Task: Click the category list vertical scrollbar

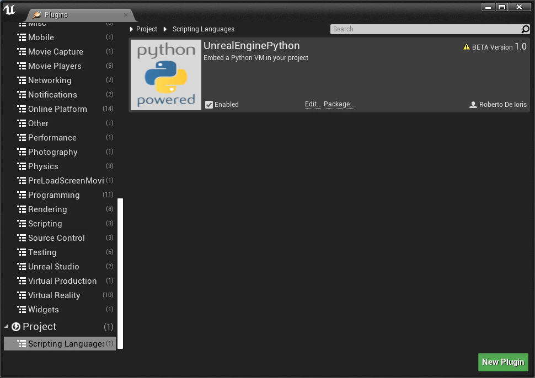Action: tap(120, 273)
